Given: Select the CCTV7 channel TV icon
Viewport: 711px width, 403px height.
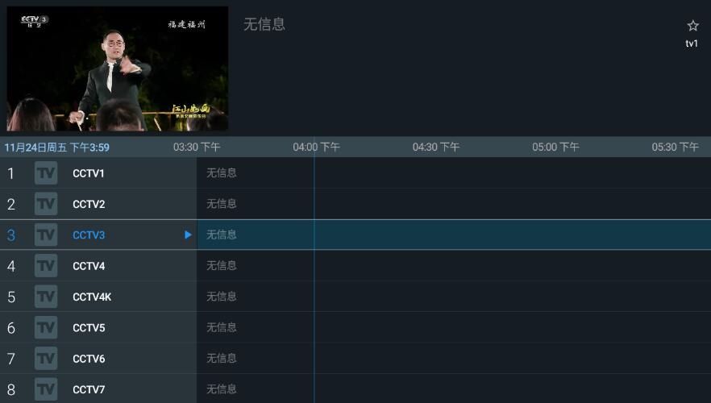Looking at the screenshot, I should pos(46,389).
